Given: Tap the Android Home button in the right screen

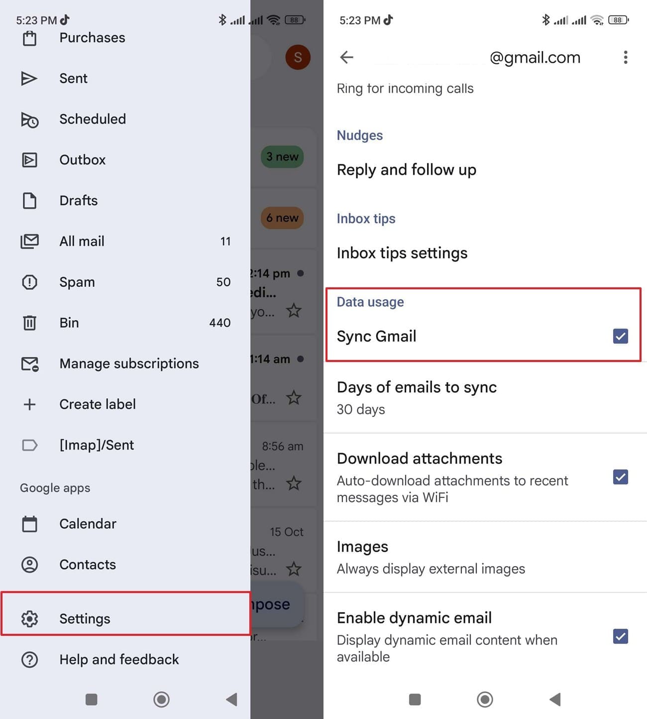Looking at the screenshot, I should (485, 700).
